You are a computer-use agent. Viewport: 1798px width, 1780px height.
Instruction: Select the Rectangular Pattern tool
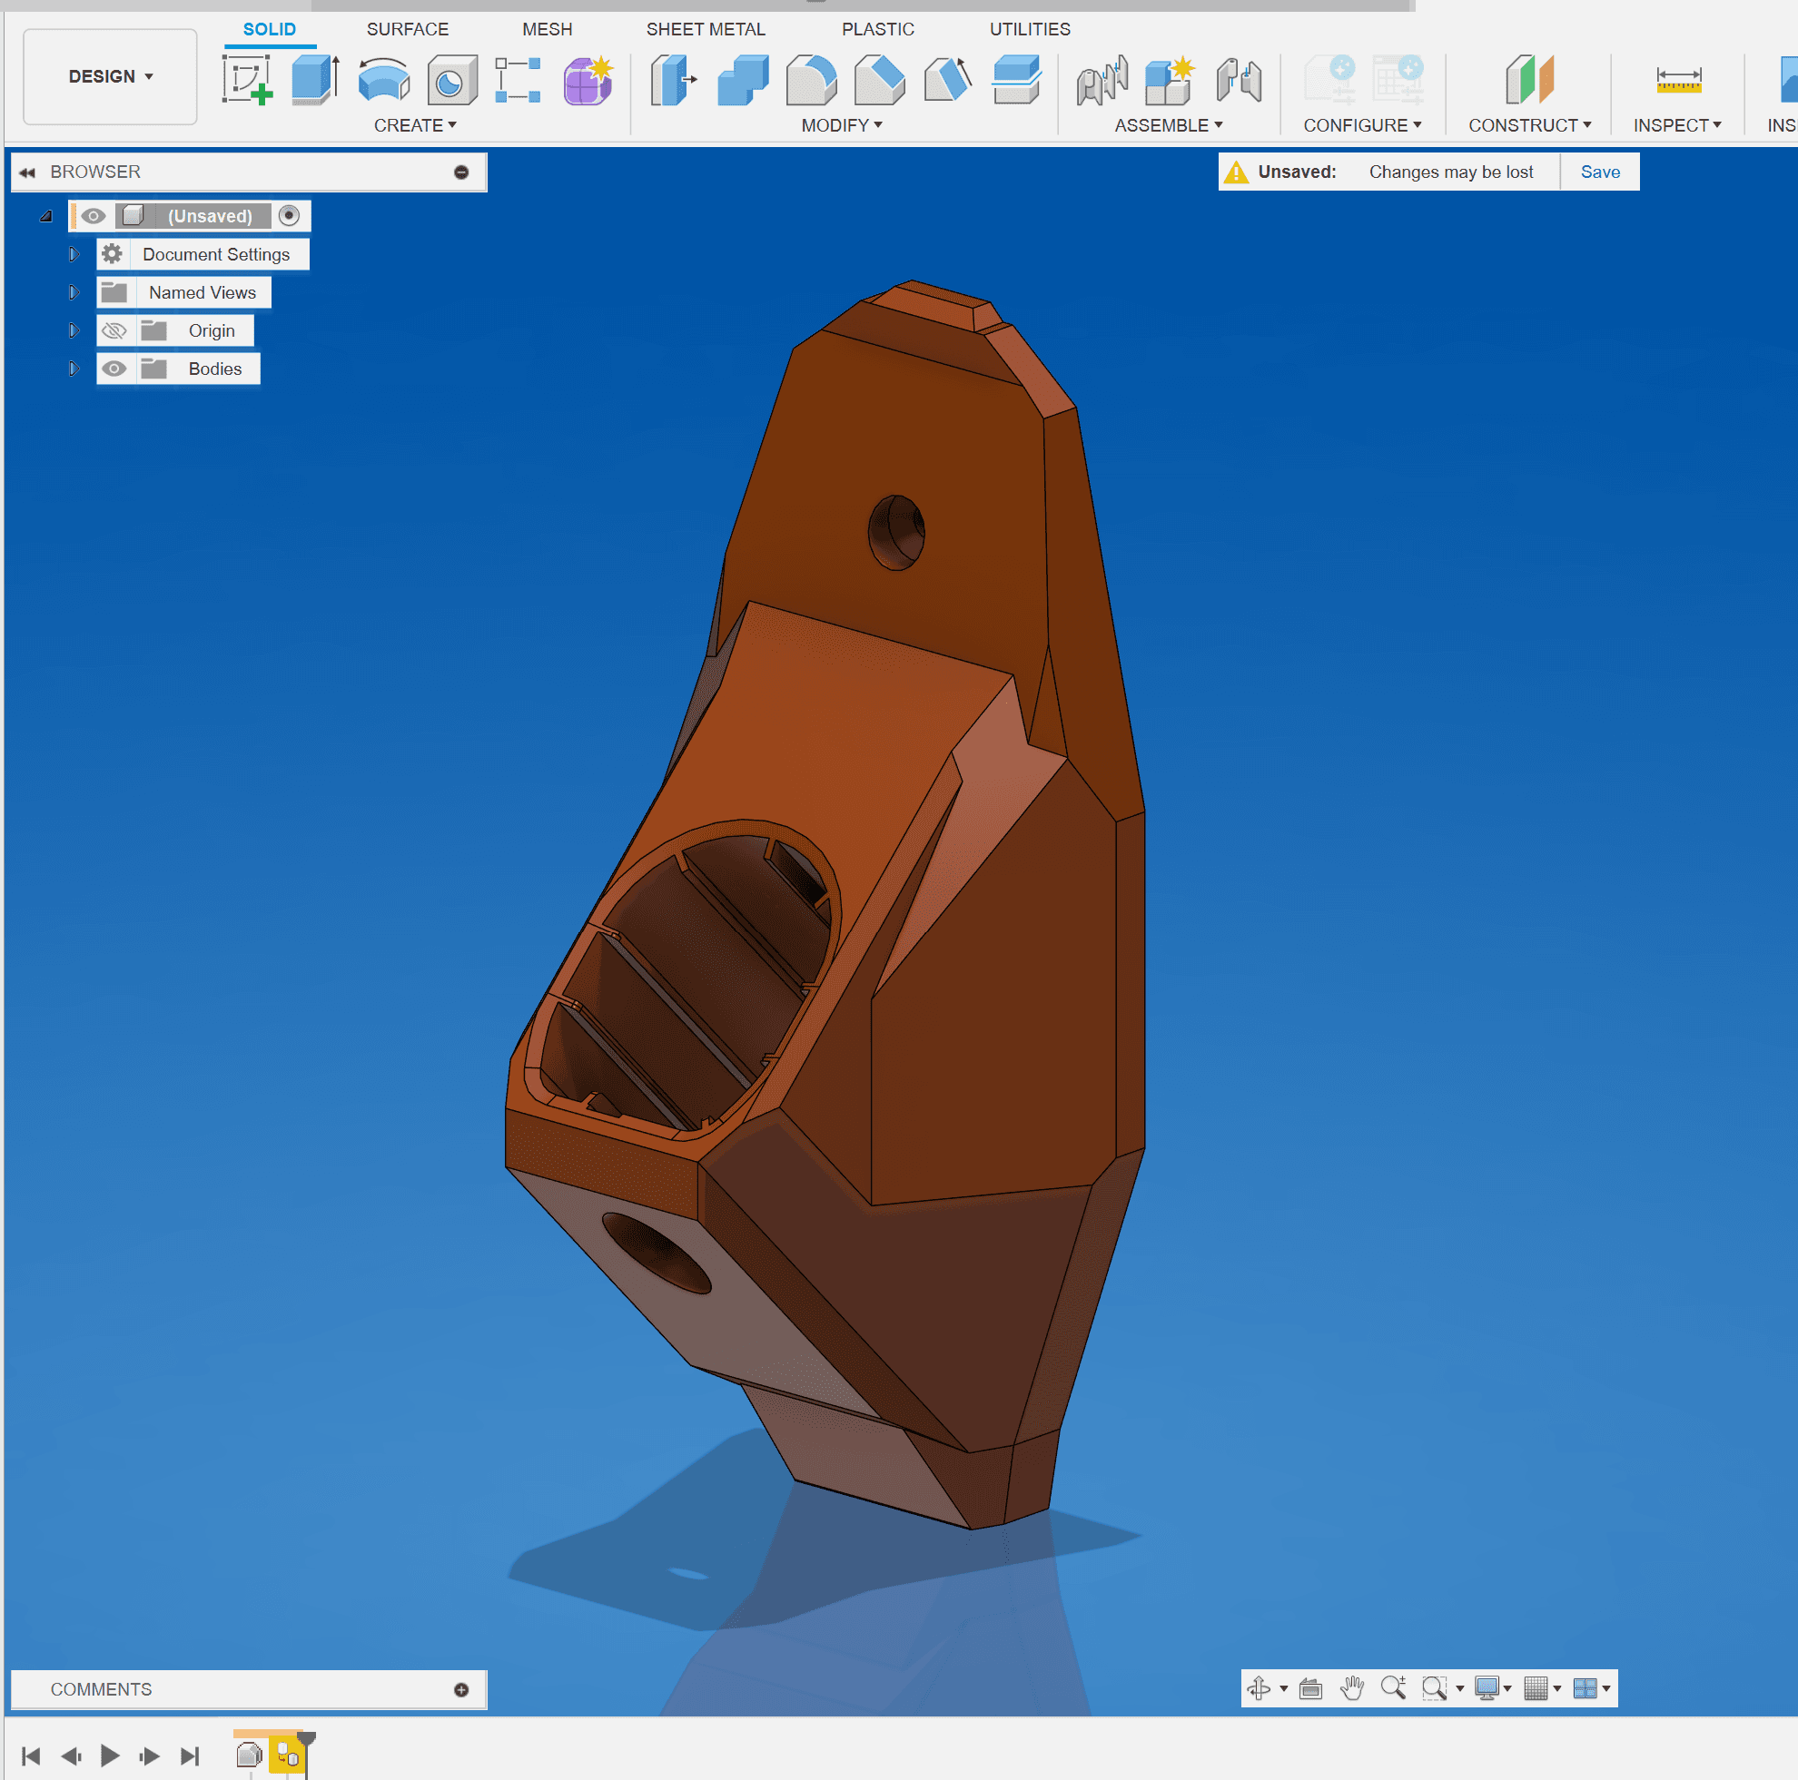coord(519,79)
